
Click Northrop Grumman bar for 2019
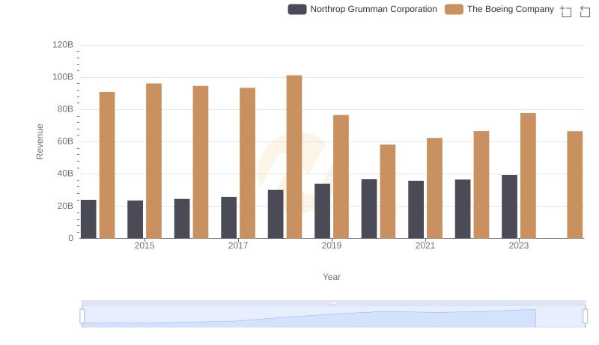click(x=323, y=211)
